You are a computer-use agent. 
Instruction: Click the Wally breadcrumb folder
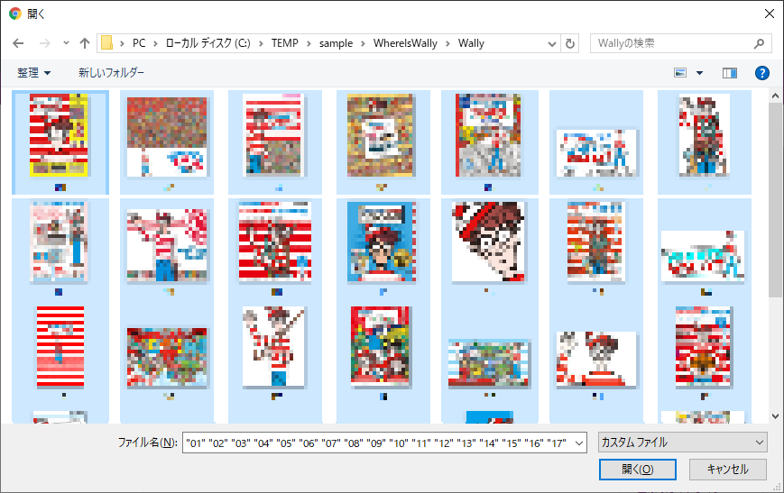tap(471, 43)
